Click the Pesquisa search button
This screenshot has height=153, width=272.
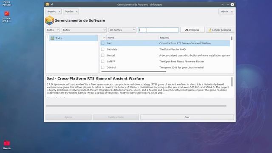[x=192, y=30]
